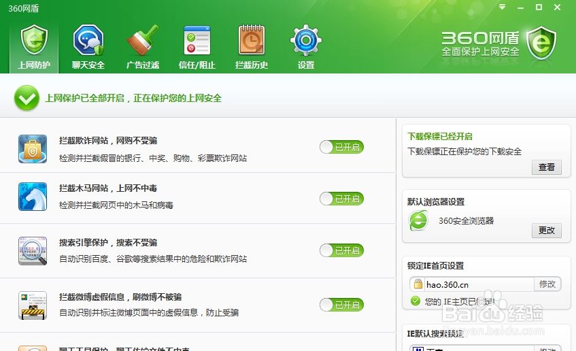Maximize the 360网盾 window
576x351 pixels.
[539, 7]
